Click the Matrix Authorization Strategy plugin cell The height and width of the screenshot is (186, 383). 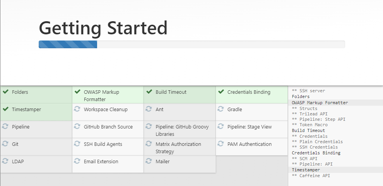coord(180,147)
